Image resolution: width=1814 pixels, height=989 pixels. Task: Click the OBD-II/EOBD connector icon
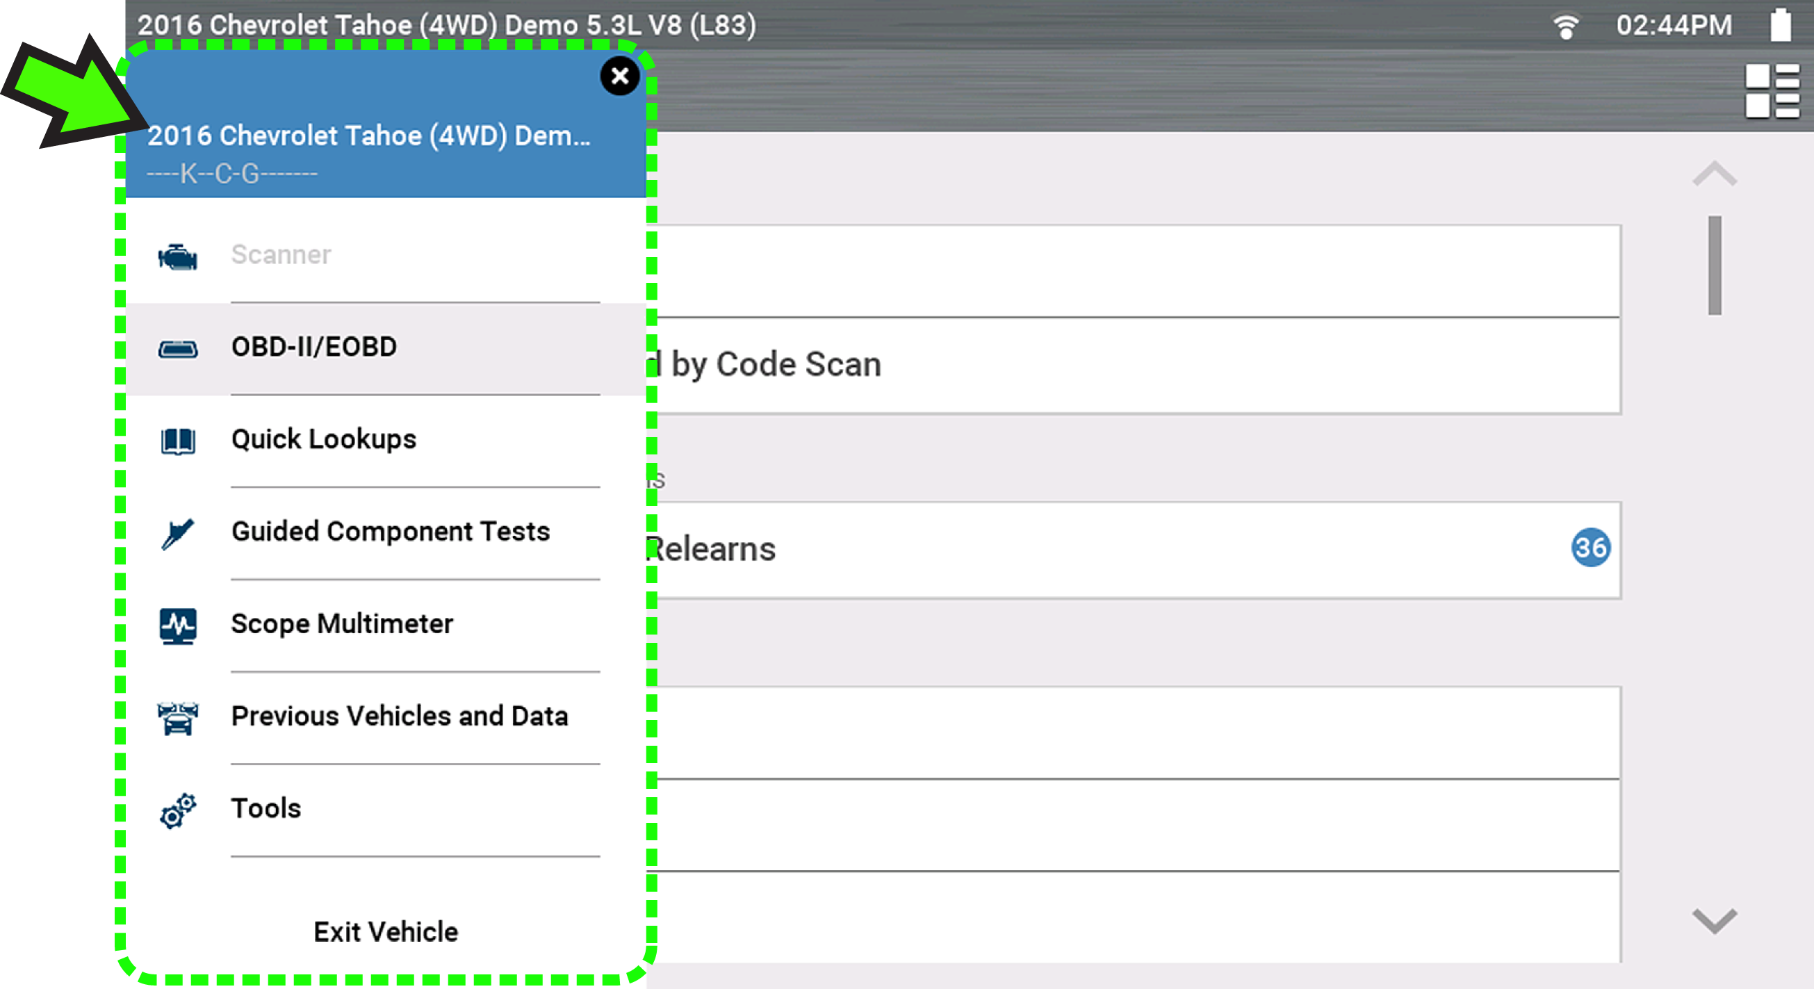pos(177,349)
